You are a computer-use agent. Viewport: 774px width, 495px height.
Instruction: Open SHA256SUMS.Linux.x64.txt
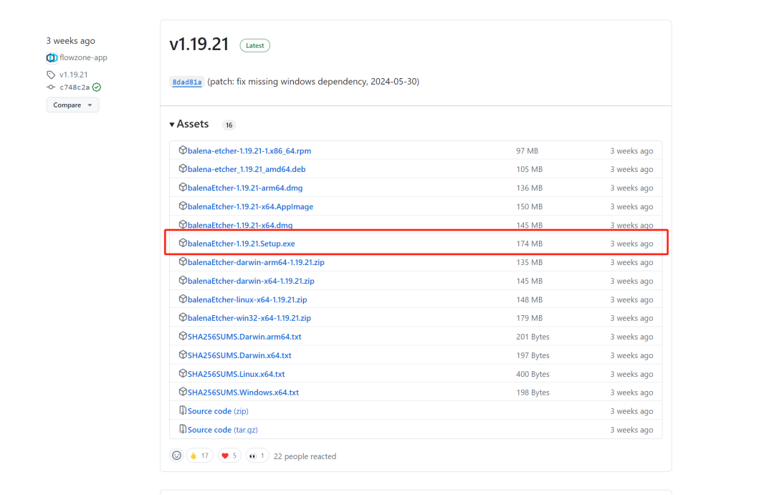pos(236,374)
